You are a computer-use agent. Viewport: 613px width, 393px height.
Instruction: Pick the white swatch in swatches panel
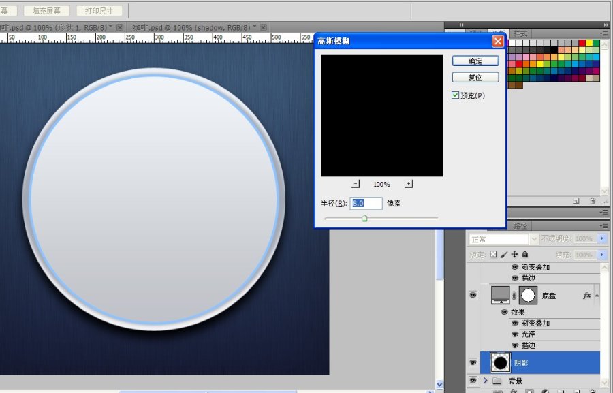(511, 43)
